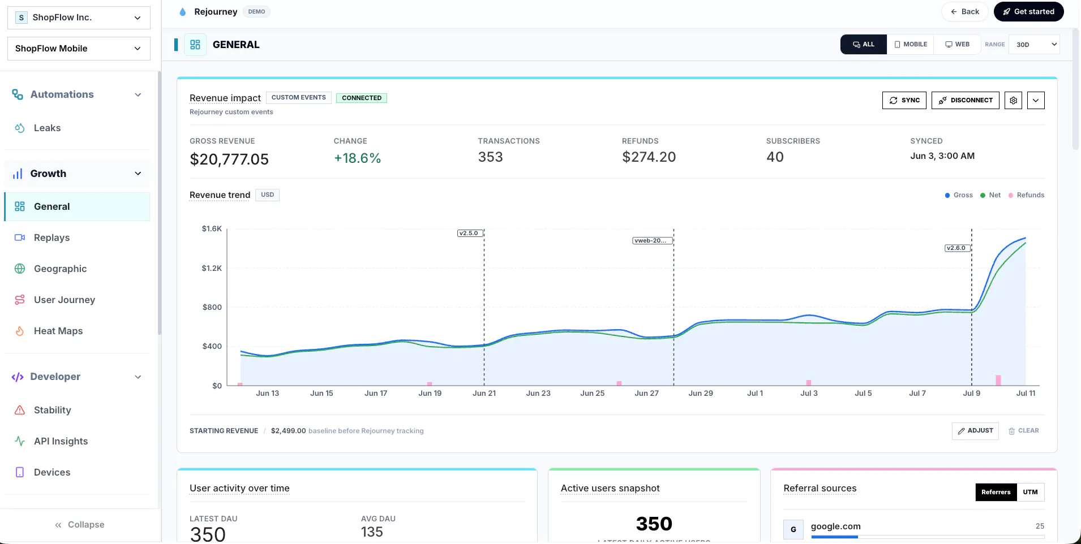Click the ShopFlow Inc. S avatar icon
This screenshot has width=1081, height=544.
click(22, 18)
